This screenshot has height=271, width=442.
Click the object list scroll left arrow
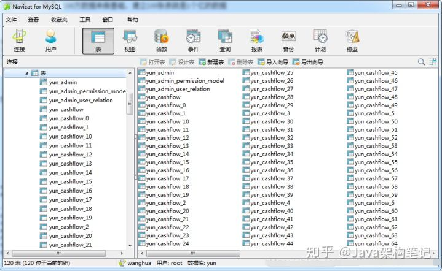coord(142,253)
